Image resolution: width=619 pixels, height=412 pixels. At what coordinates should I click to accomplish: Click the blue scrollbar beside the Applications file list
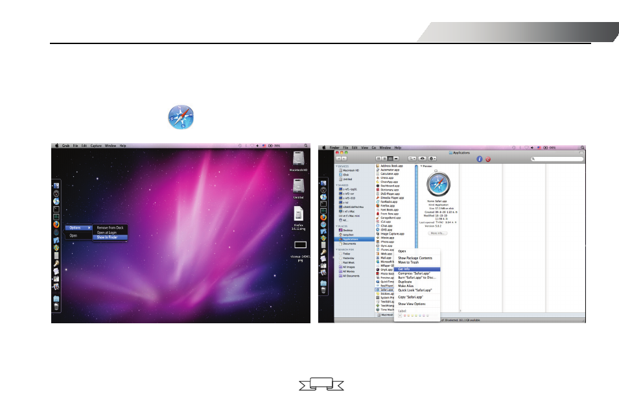pos(417,205)
